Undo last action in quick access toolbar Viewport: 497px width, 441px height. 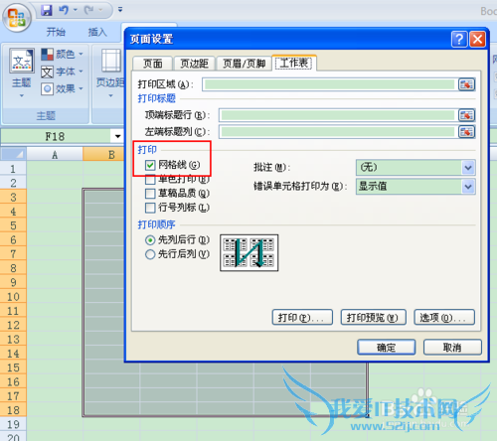[x=64, y=10]
